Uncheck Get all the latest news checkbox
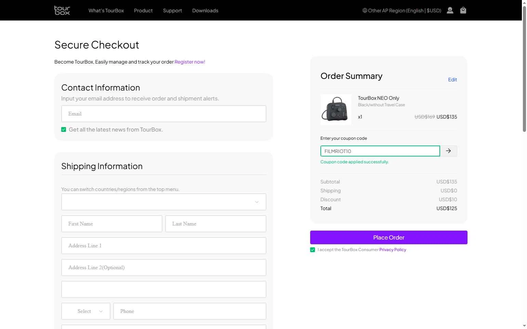The width and height of the screenshot is (527, 329). tap(64, 129)
